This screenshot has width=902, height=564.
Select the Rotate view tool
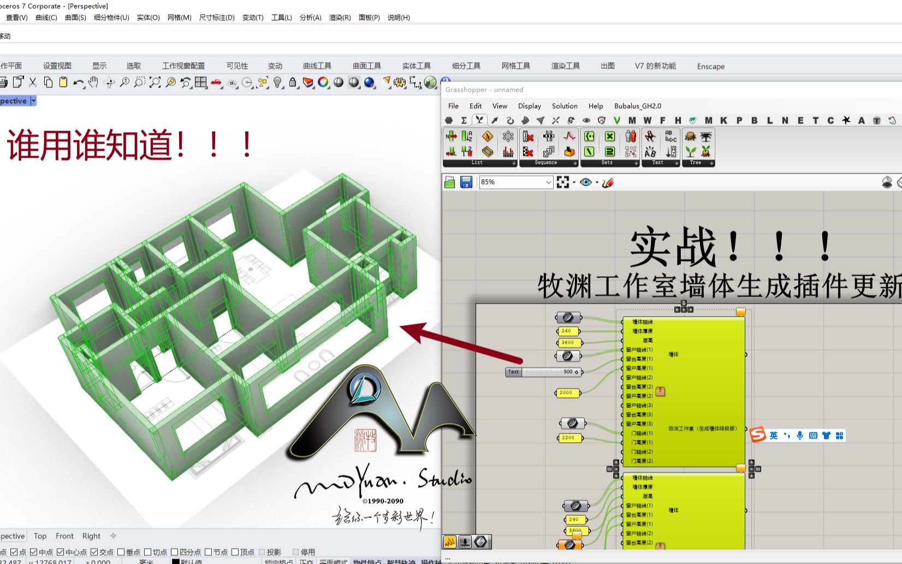[109, 82]
